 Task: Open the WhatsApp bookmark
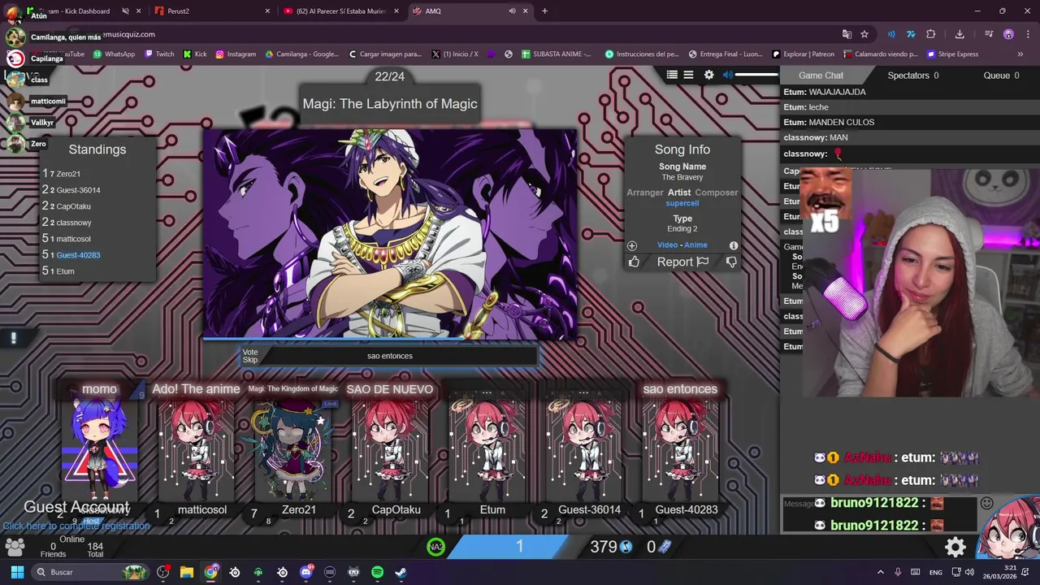click(x=114, y=54)
